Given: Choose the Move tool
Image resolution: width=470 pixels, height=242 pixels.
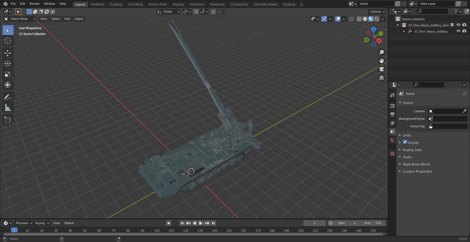Looking at the screenshot, I should pos(8,53).
